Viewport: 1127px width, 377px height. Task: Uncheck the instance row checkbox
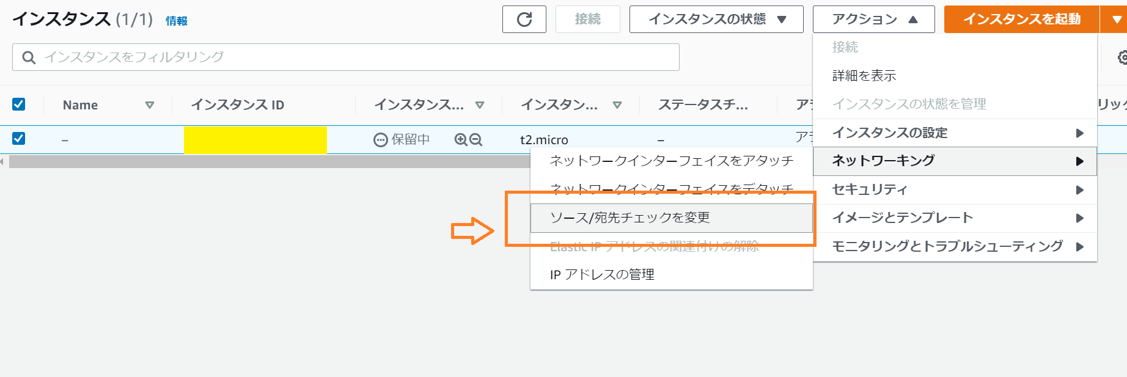coord(19,138)
